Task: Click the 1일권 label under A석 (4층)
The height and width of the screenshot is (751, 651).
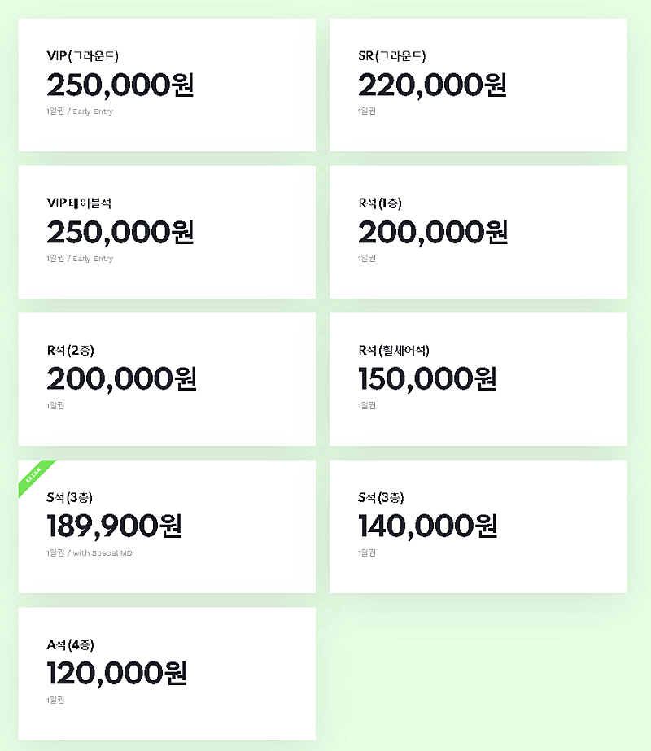Action: coord(55,700)
